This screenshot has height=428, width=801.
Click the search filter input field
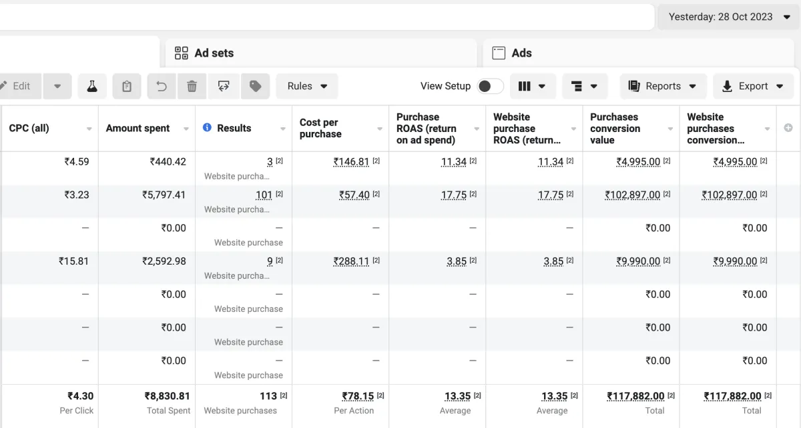click(327, 17)
